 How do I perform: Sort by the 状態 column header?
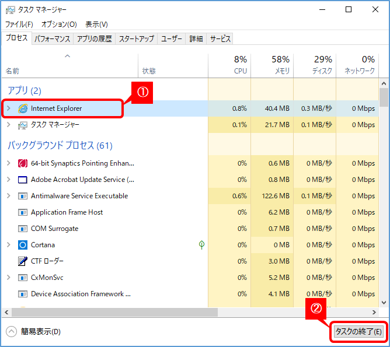point(173,66)
